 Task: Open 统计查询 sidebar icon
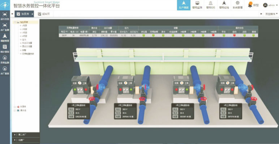(5, 49)
